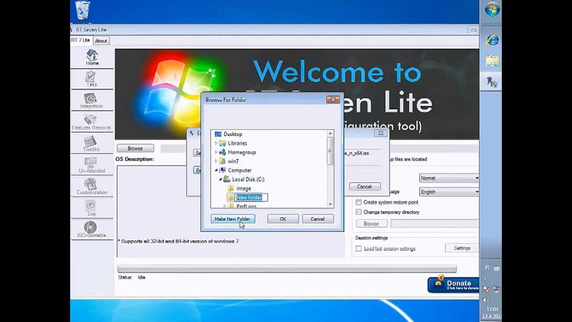Viewport: 572px width, 322px height.
Task: Collapse the Computer tree node
Action: (x=216, y=170)
